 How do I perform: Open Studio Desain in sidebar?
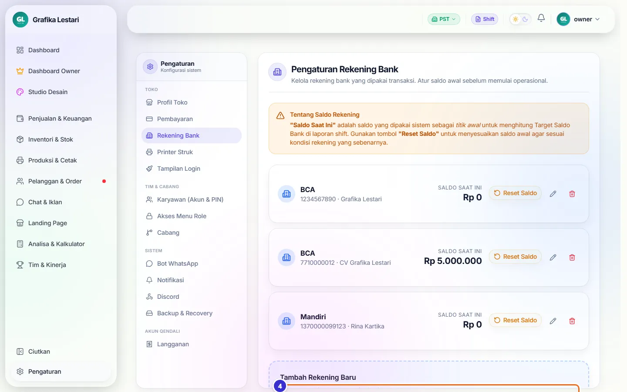click(61, 92)
